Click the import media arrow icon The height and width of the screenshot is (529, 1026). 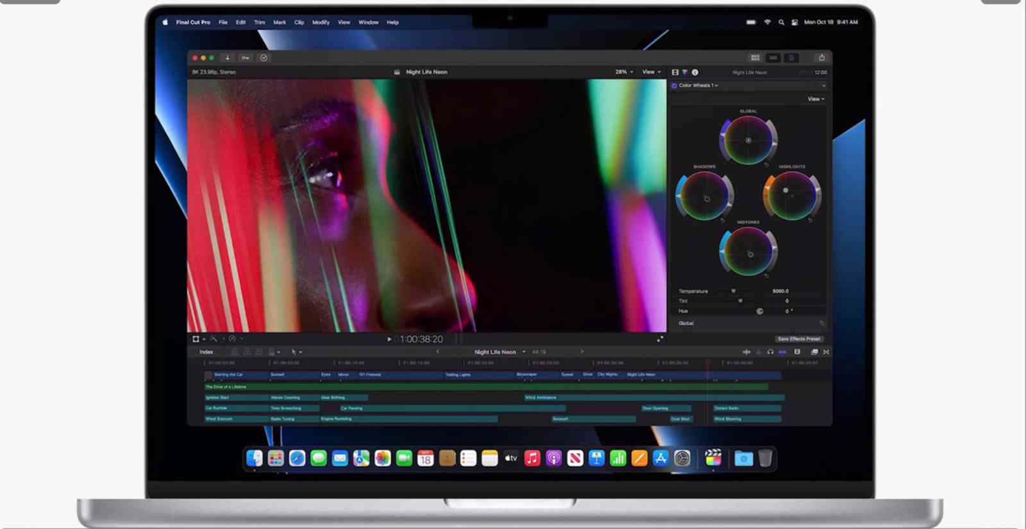227,58
